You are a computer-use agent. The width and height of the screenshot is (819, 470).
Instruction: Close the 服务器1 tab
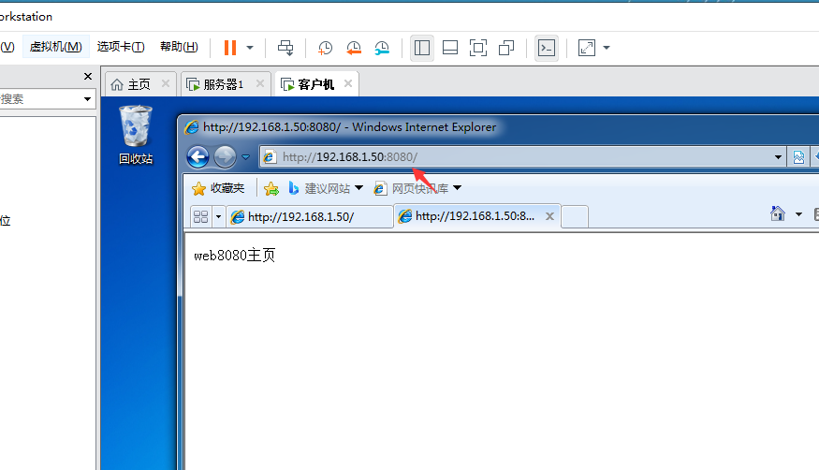(260, 83)
